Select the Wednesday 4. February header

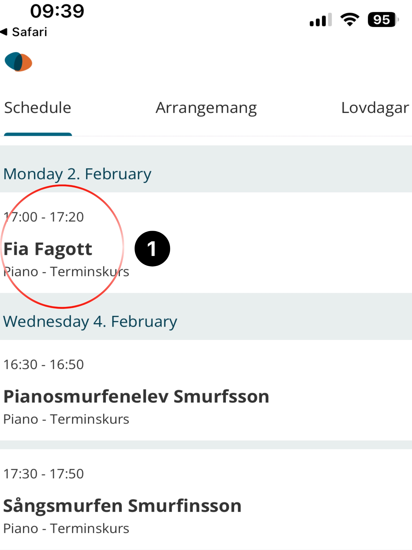[90, 321]
